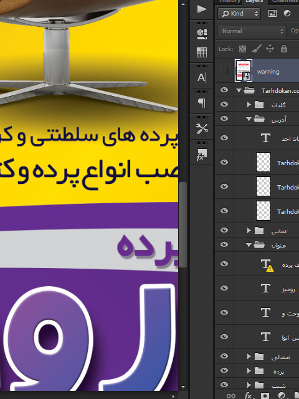The width and height of the screenshot is (299, 399).
Task: Open the Styles fx panel icon
Action: [x=202, y=155]
